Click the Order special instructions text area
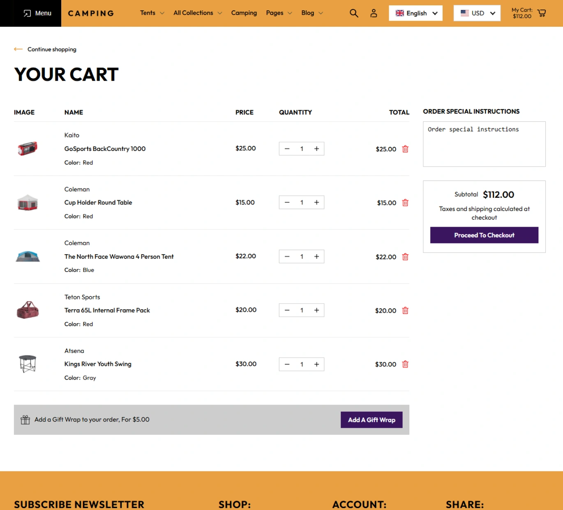The image size is (563, 510). point(484,144)
